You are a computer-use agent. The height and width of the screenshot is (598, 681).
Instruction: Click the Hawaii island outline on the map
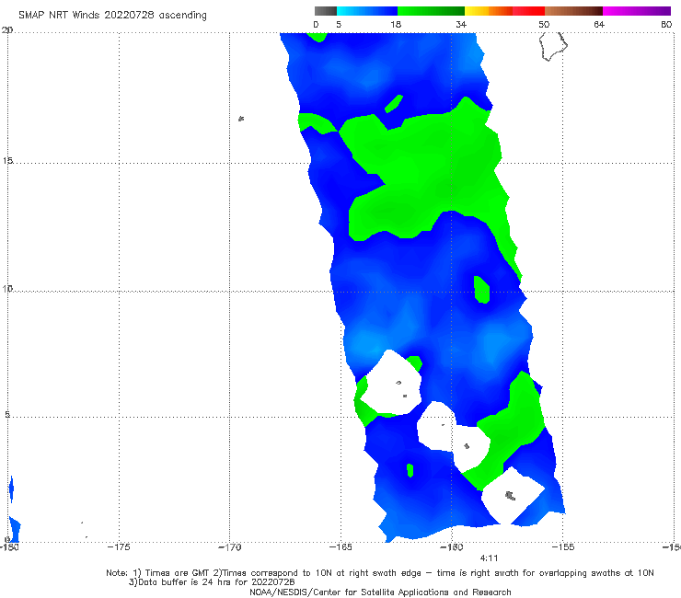(553, 47)
